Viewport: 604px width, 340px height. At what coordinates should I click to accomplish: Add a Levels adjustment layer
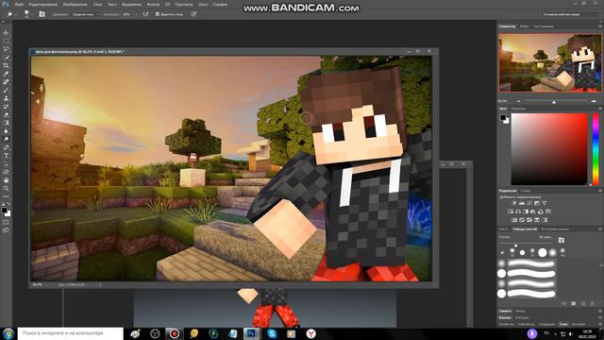point(522,203)
